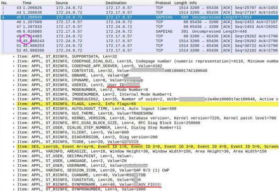Expand the DECIMALPOINT item
Image resolution: width=279 pixels, height=192 pixels.
coord(14,156)
